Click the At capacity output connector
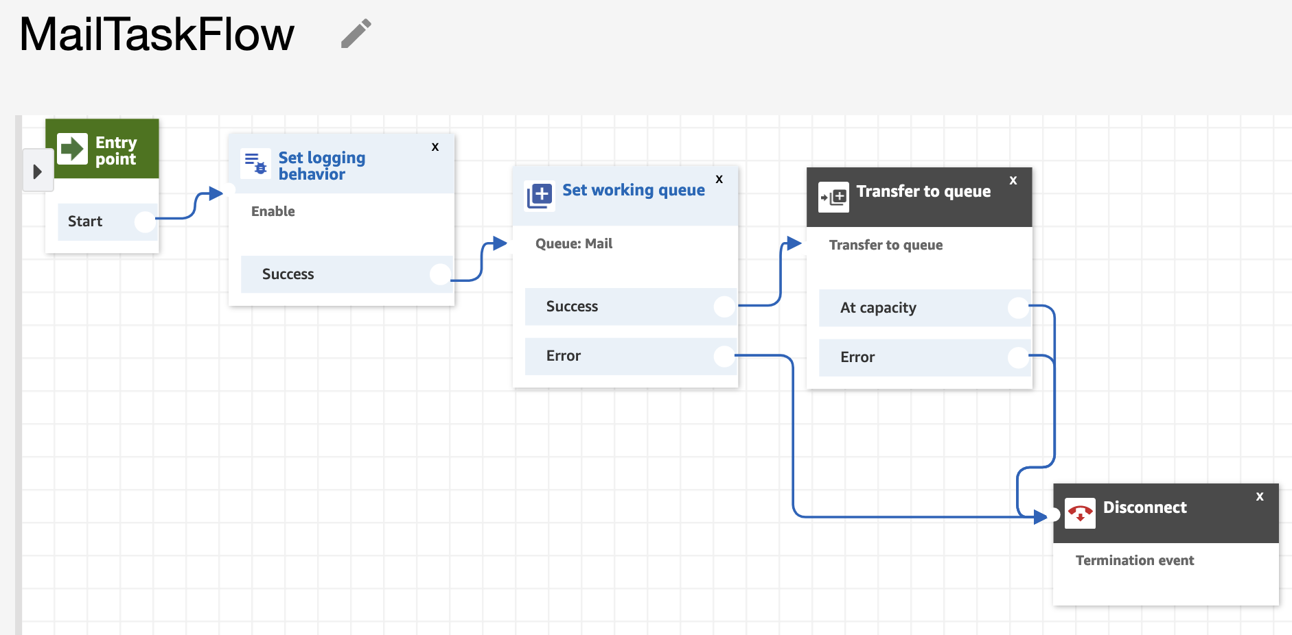Screen dimensions: 1292x635 tap(1018, 308)
